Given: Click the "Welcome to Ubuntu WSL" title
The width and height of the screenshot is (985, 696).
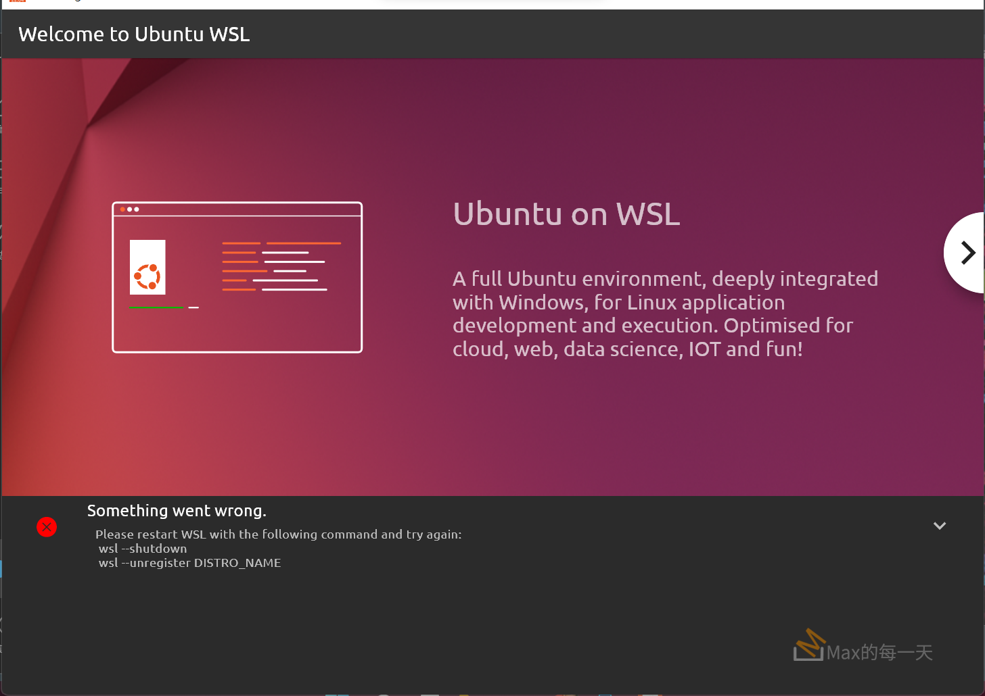Looking at the screenshot, I should [x=134, y=34].
